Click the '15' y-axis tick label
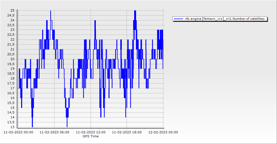The width and height of the screenshot is (277, 144). click(12, 108)
